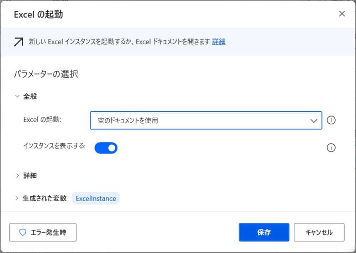This screenshot has width=356, height=253.
Task: Turn off the インスタンスを表示する switch
Action: tap(106, 148)
